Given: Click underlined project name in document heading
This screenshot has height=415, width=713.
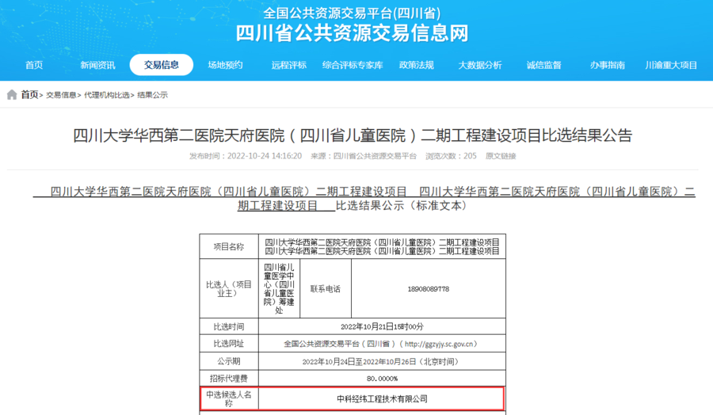Looking at the screenshot, I should [364, 199].
